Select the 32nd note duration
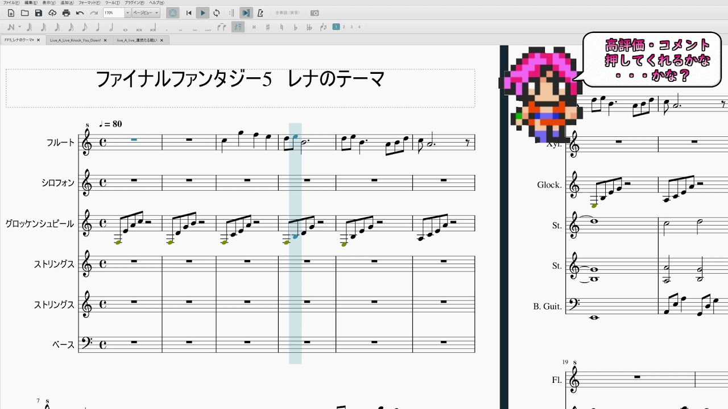Viewport: 728px width, 409px height. [x=57, y=27]
